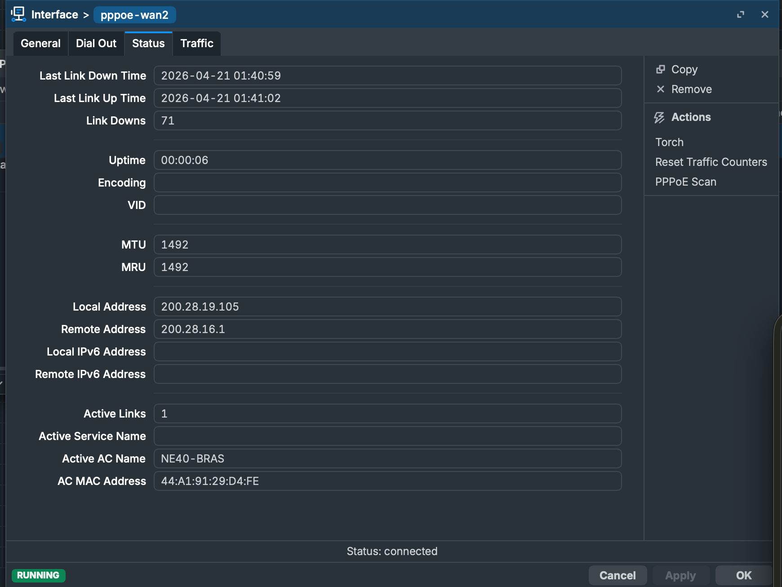
Task: Click Reset Traffic Counters
Action: [x=711, y=162]
